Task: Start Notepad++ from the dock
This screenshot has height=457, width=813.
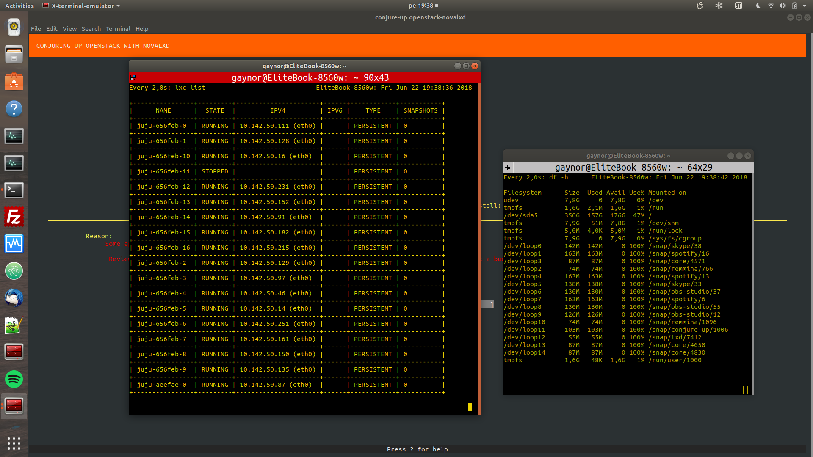Action: coord(14,325)
